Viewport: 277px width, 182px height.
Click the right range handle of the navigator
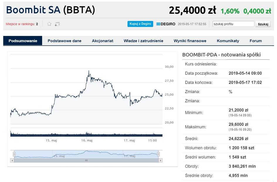pyautogui.click(x=159, y=154)
